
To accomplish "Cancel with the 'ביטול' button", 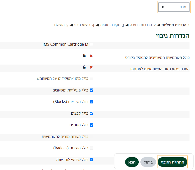I will coord(148,162).
